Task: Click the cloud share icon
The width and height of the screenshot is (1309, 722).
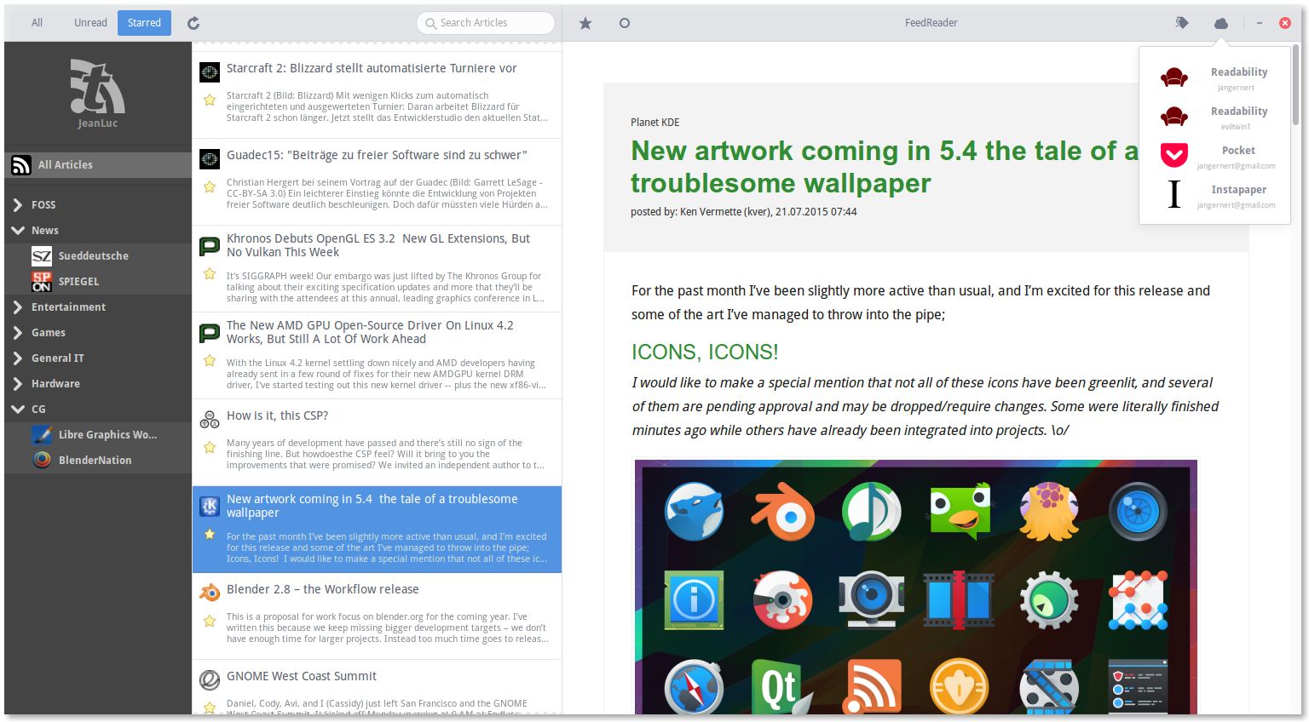Action: click(1221, 23)
